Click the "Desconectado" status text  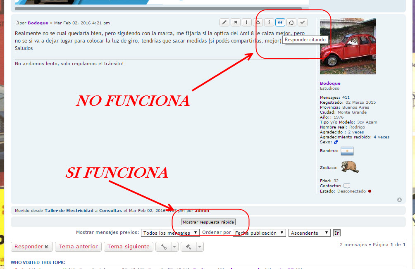coord(351,191)
